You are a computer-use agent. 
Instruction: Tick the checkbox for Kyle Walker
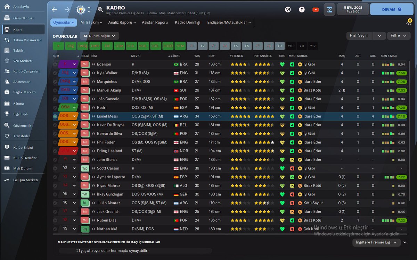pyautogui.click(x=55, y=73)
